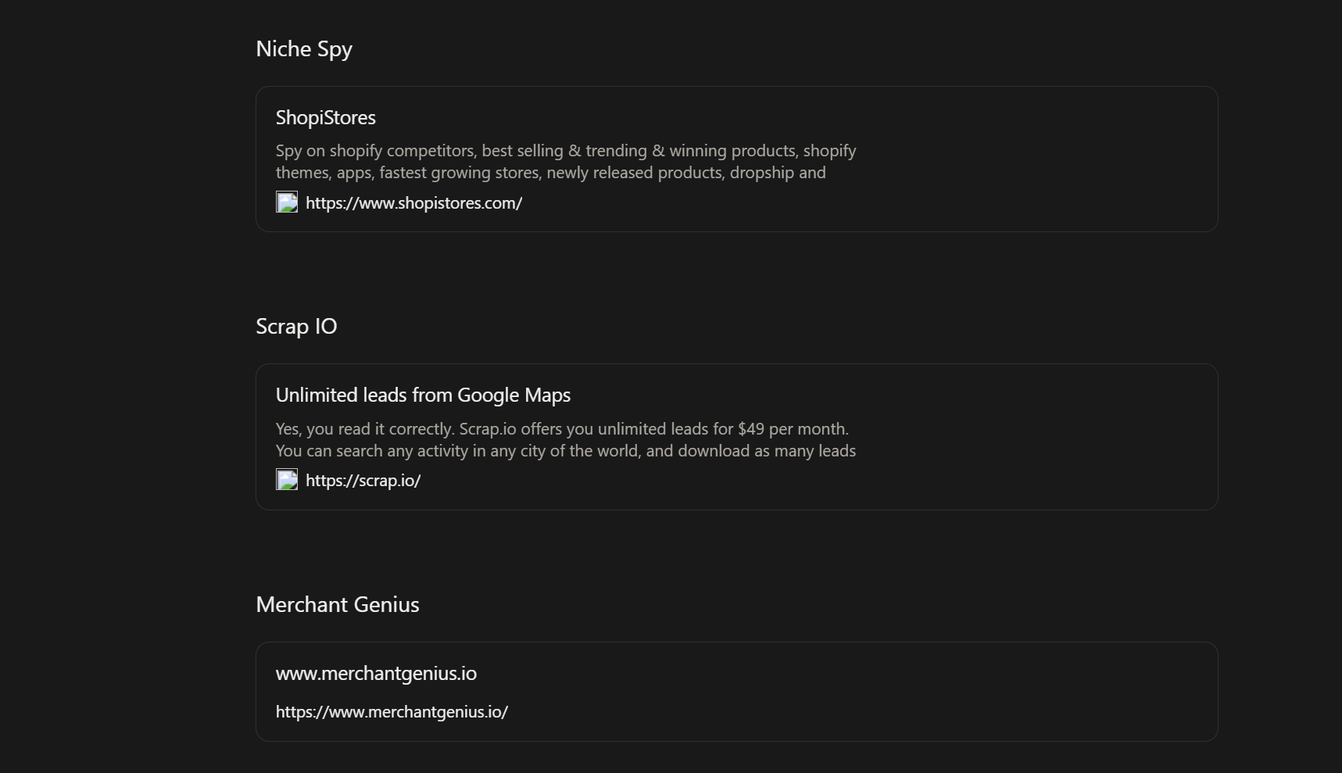Click the ShopiStores bookmark title
The height and width of the screenshot is (773, 1342).
[x=325, y=118]
